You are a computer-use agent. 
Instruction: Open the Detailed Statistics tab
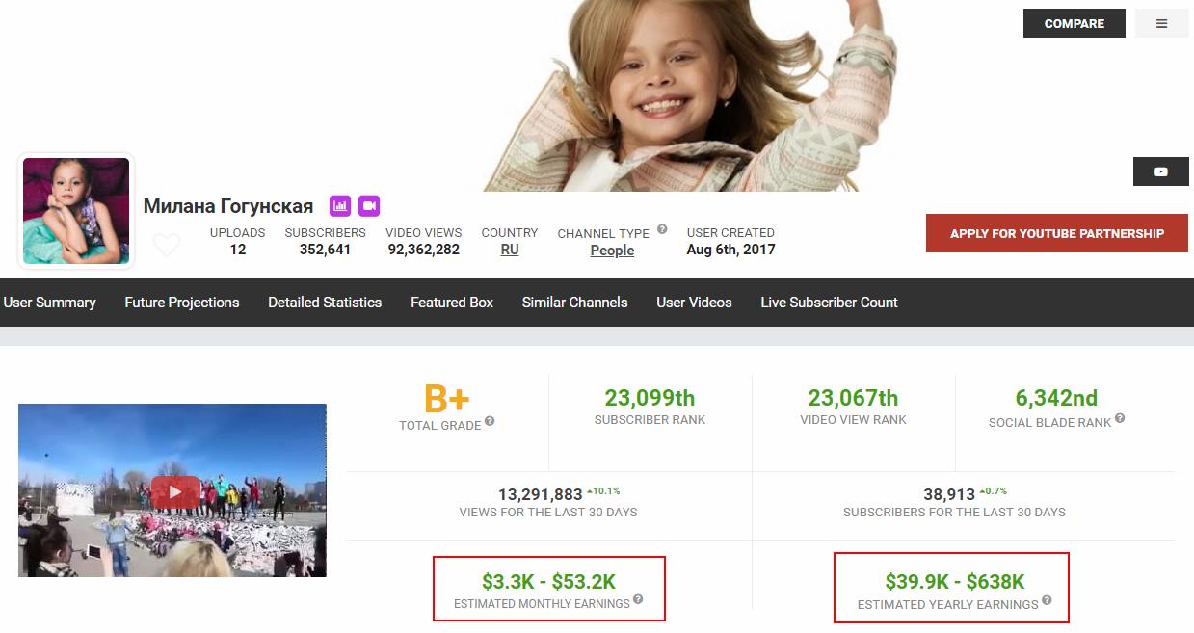click(325, 303)
